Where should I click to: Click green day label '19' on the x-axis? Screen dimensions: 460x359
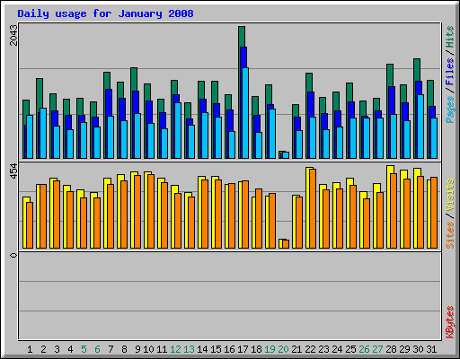pyautogui.click(x=270, y=349)
